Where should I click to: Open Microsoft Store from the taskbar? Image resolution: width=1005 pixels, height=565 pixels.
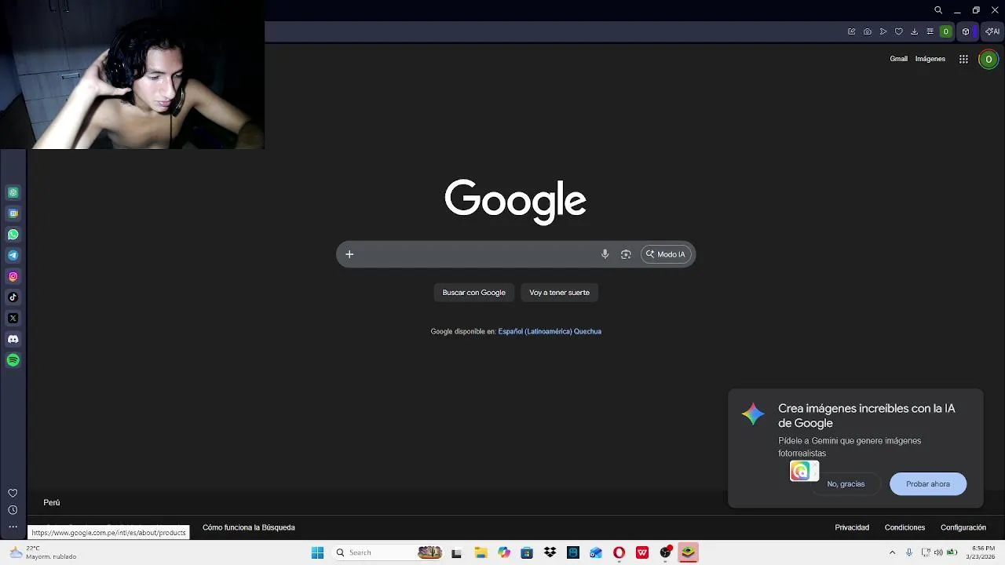[x=527, y=552]
